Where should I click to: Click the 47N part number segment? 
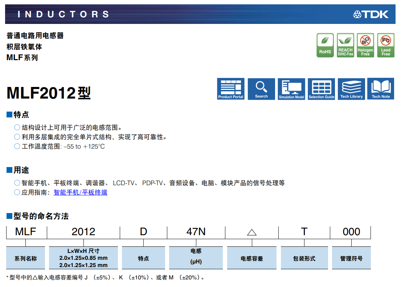(196, 232)
